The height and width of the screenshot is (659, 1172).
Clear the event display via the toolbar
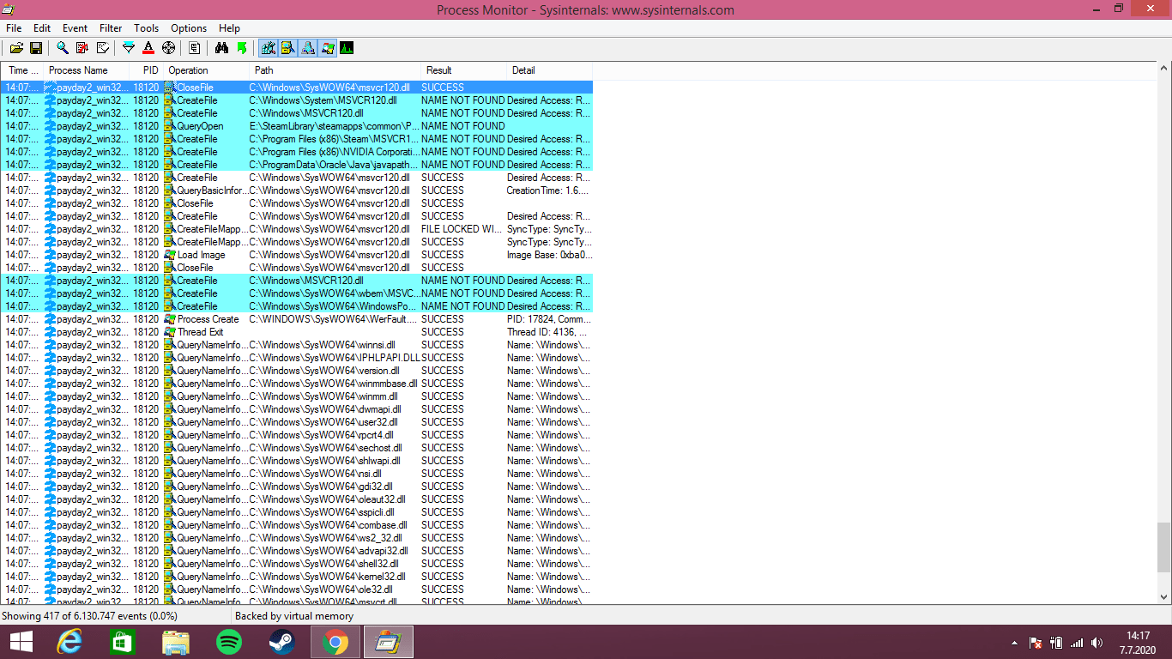tap(103, 48)
